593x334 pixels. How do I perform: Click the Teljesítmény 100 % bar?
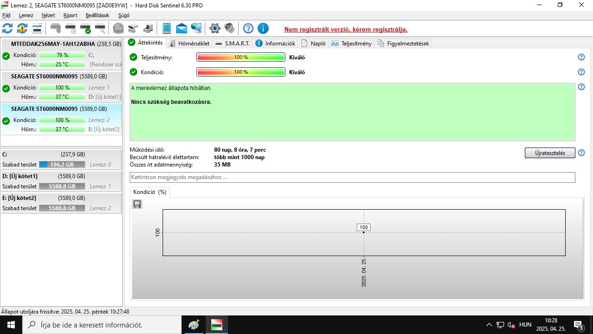[241, 58]
